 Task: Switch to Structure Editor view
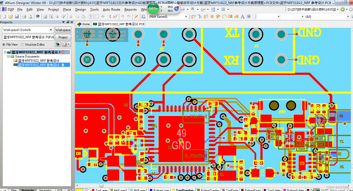(22, 44)
